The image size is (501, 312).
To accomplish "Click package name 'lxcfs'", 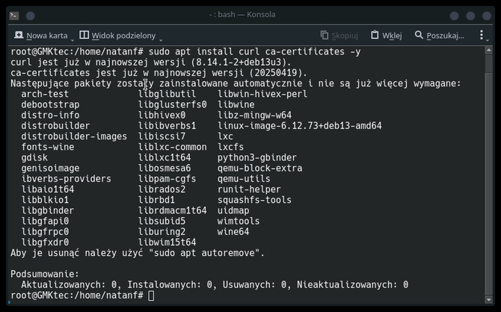I will 230,147.
